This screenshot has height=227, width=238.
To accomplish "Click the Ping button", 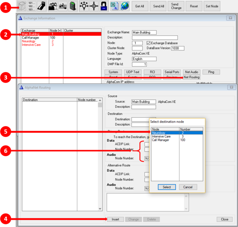I will 211,72.
